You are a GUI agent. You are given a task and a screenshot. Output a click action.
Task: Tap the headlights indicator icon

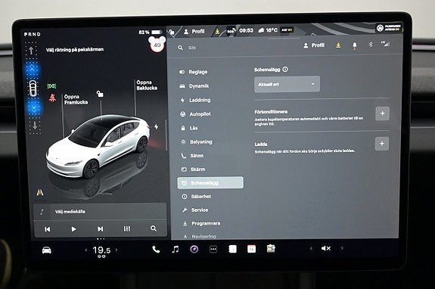click(x=51, y=86)
